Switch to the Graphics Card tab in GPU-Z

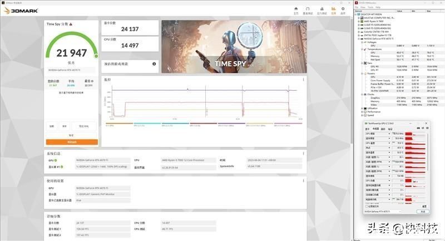367,129
